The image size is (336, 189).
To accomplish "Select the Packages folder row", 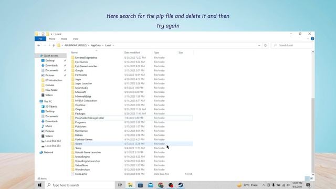I will (x=132, y=113).
